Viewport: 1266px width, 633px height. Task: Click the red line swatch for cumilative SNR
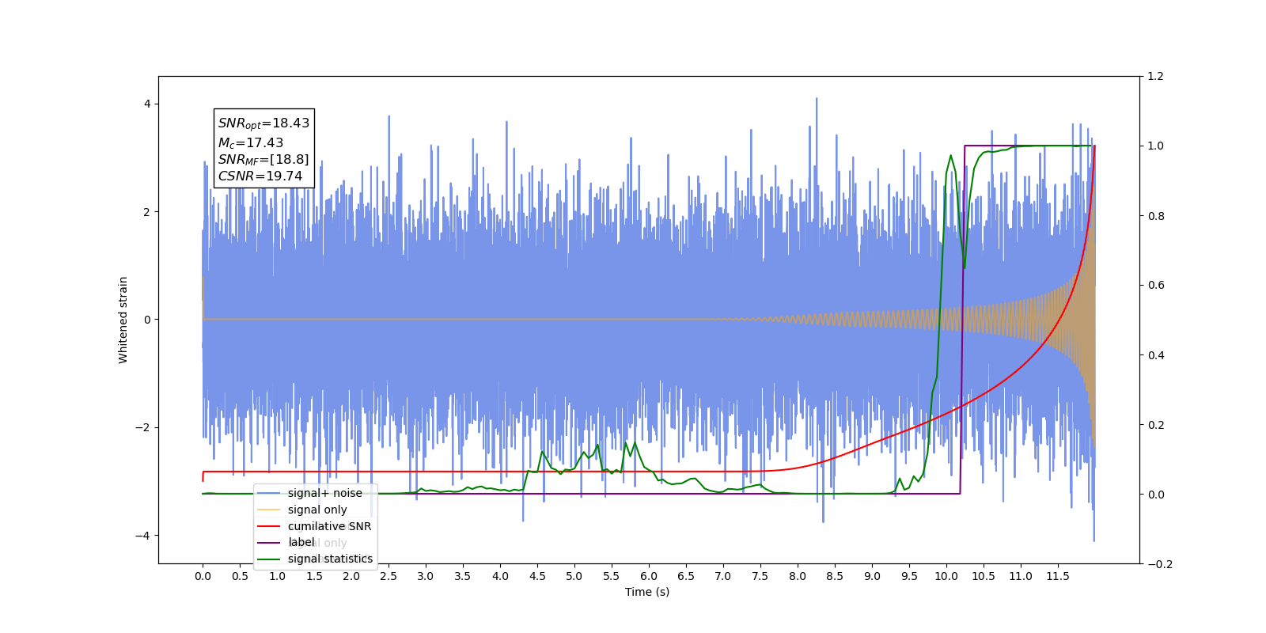coord(269,526)
